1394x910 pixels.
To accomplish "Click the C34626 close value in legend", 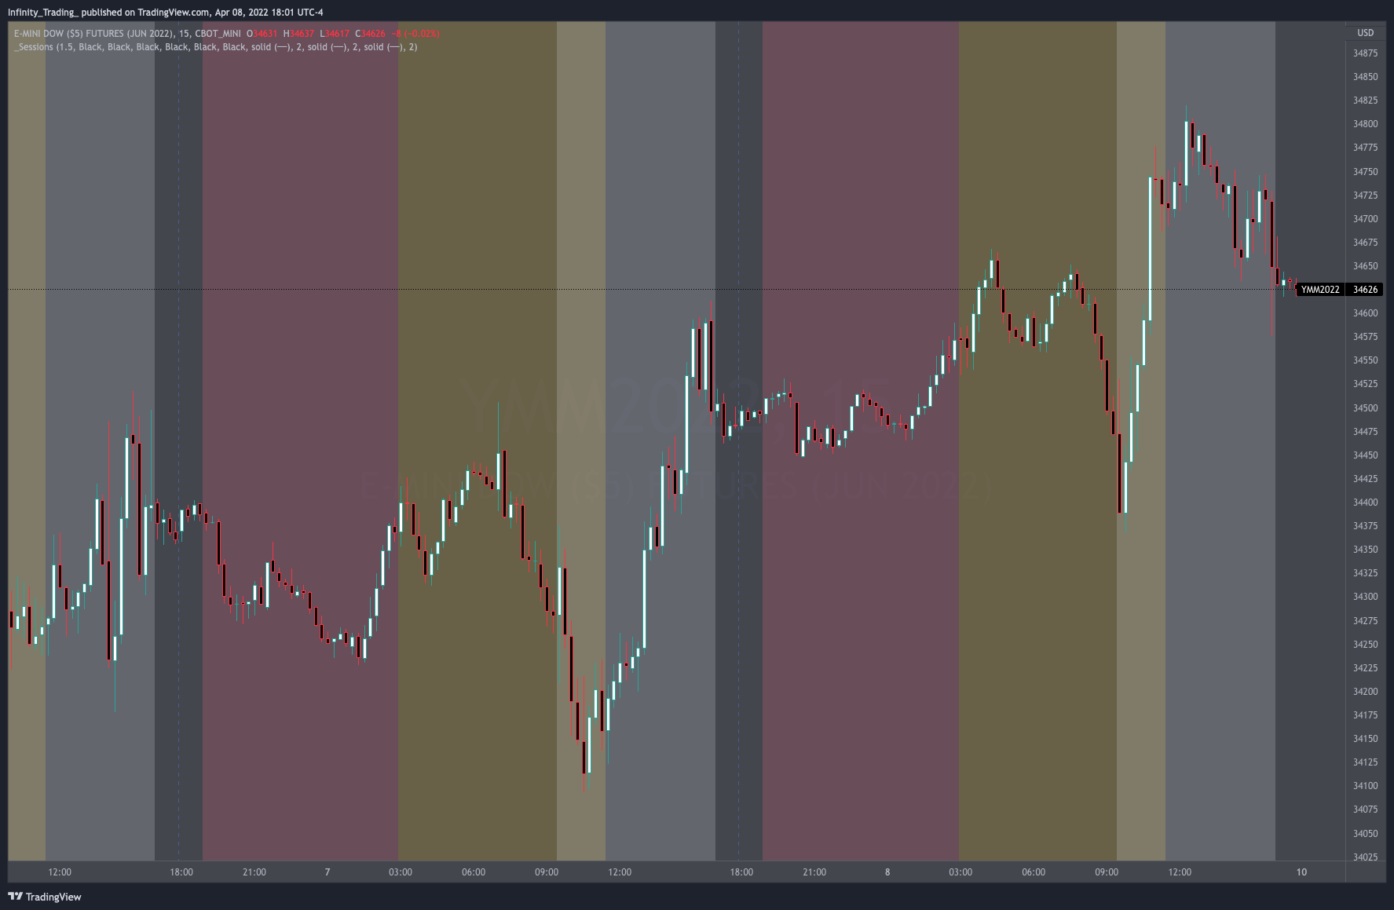I will tap(371, 34).
